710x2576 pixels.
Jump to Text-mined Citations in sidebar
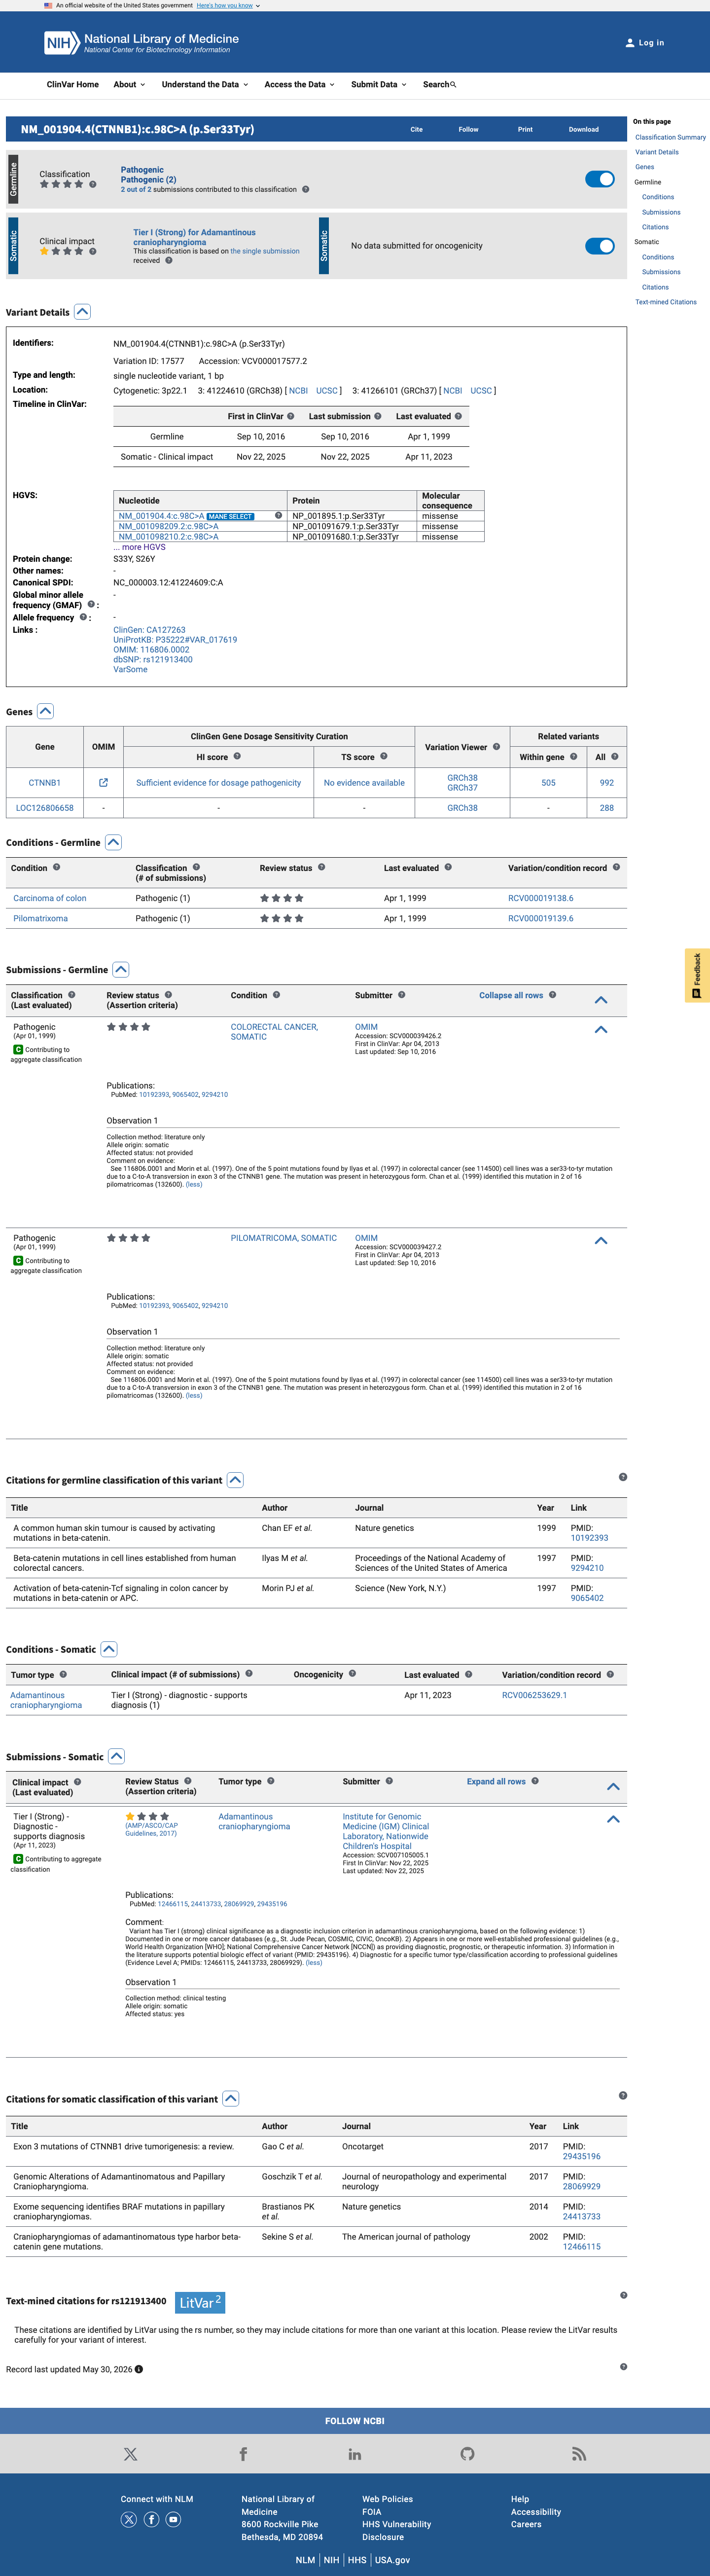pos(666,302)
